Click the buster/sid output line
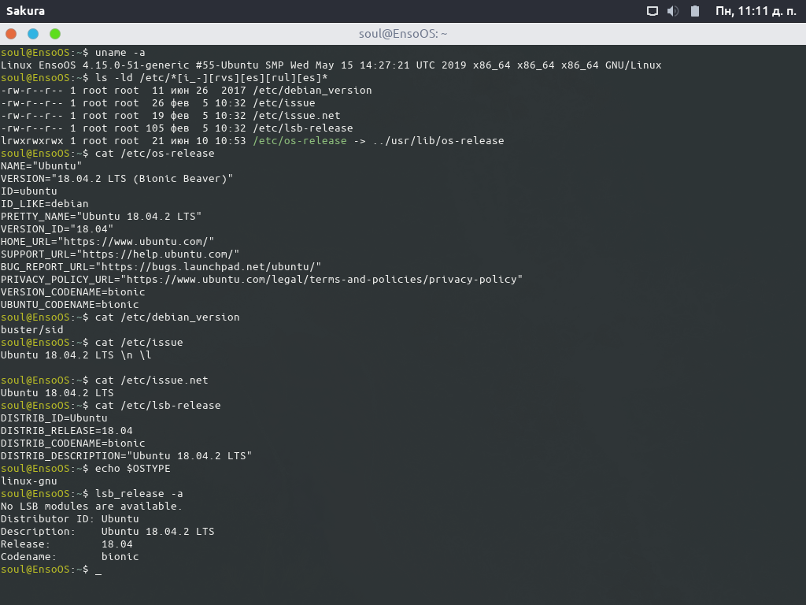The height and width of the screenshot is (605, 806). point(31,330)
